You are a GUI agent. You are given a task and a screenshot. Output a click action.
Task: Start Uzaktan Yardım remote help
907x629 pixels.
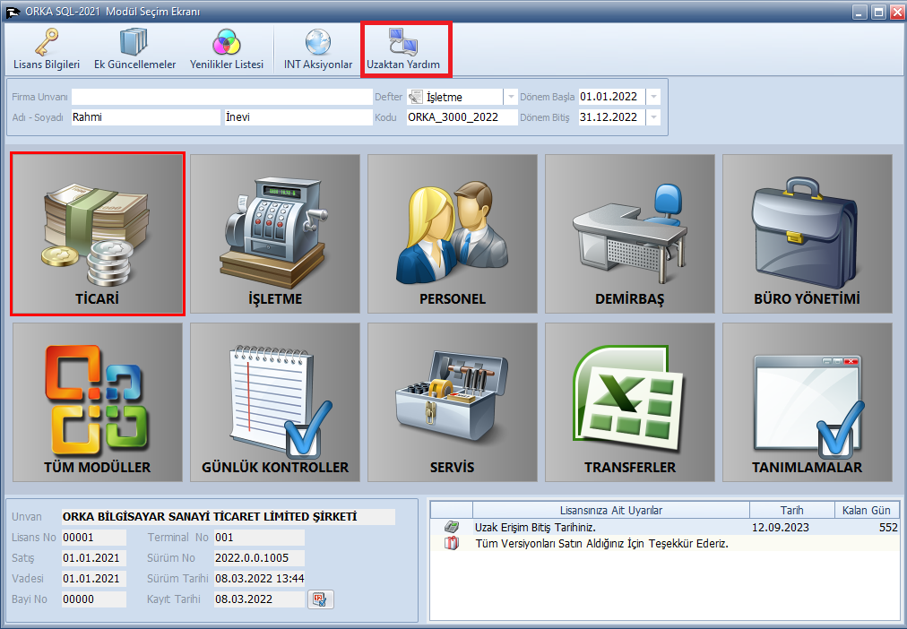coord(406,49)
